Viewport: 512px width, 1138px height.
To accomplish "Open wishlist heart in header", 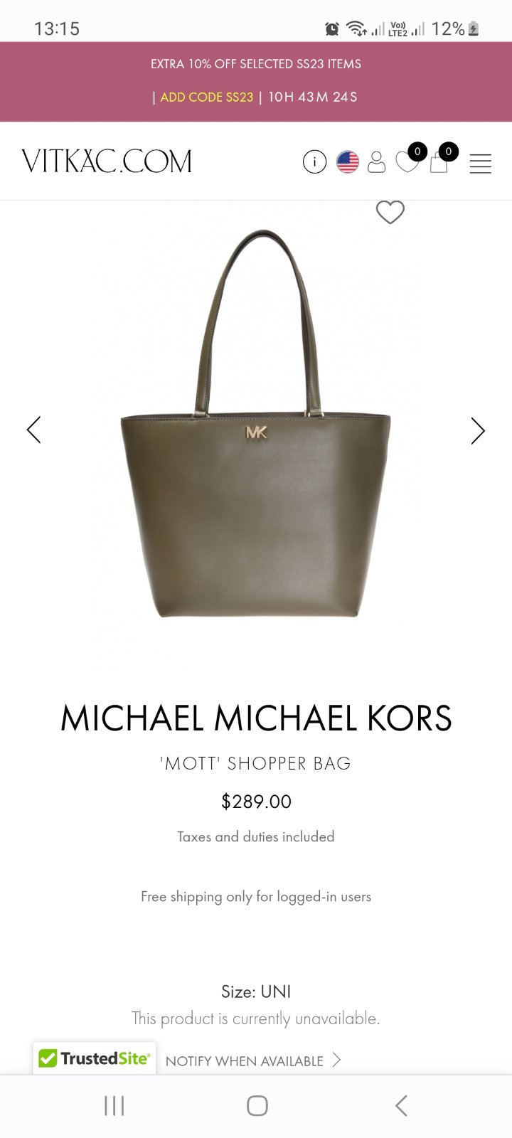I will click(407, 161).
